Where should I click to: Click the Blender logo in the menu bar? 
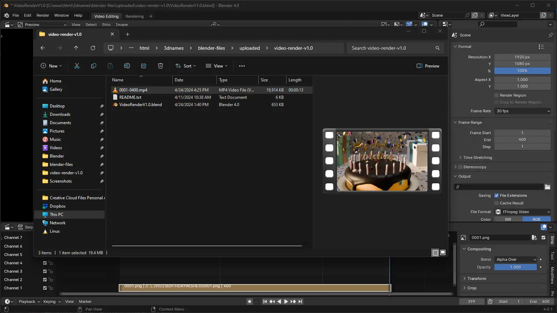[x=6, y=15]
